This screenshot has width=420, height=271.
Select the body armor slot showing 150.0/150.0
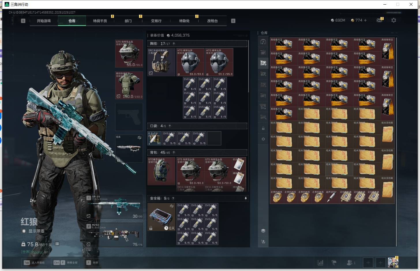click(x=129, y=85)
